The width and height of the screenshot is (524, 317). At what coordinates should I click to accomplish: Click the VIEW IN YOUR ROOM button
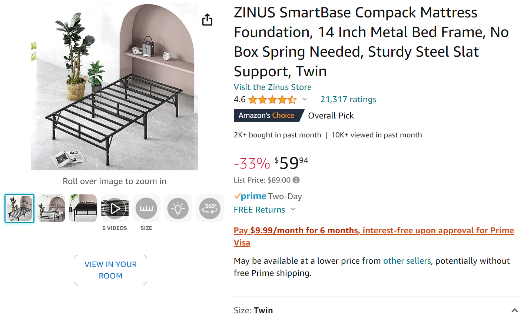coord(110,270)
